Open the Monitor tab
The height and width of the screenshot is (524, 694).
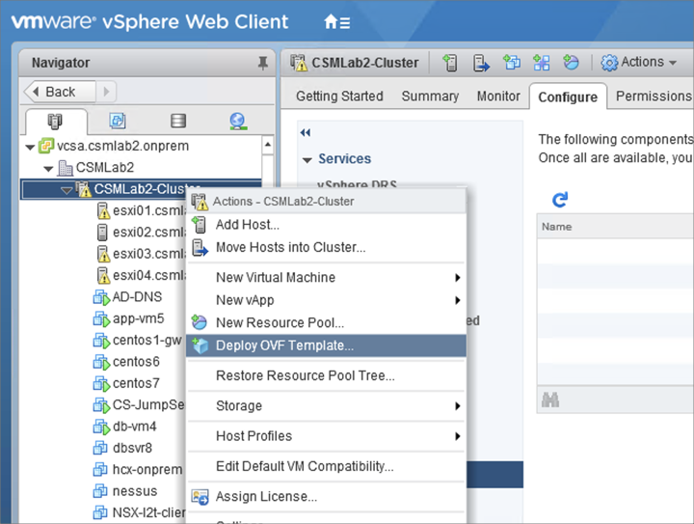point(498,97)
